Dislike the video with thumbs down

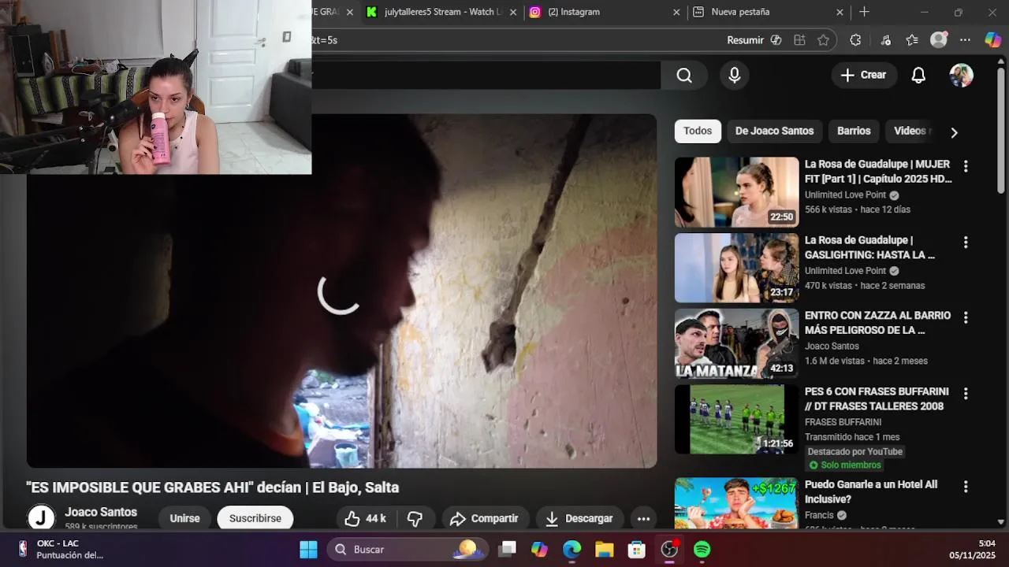click(x=415, y=518)
